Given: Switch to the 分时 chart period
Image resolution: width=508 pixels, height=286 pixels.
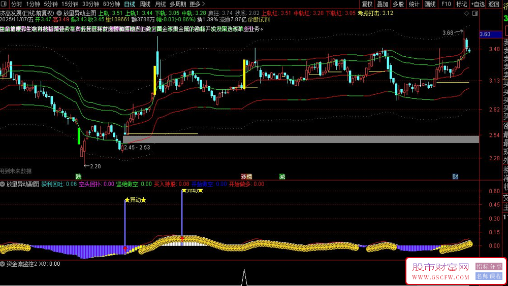Looking at the screenshot, I should tap(16, 4).
